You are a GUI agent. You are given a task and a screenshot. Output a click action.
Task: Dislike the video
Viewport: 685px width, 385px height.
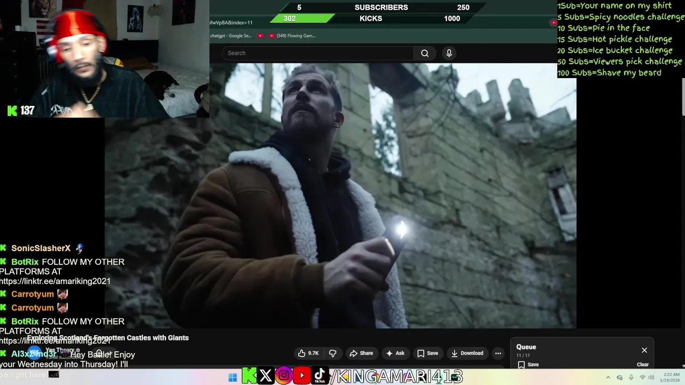coord(333,353)
